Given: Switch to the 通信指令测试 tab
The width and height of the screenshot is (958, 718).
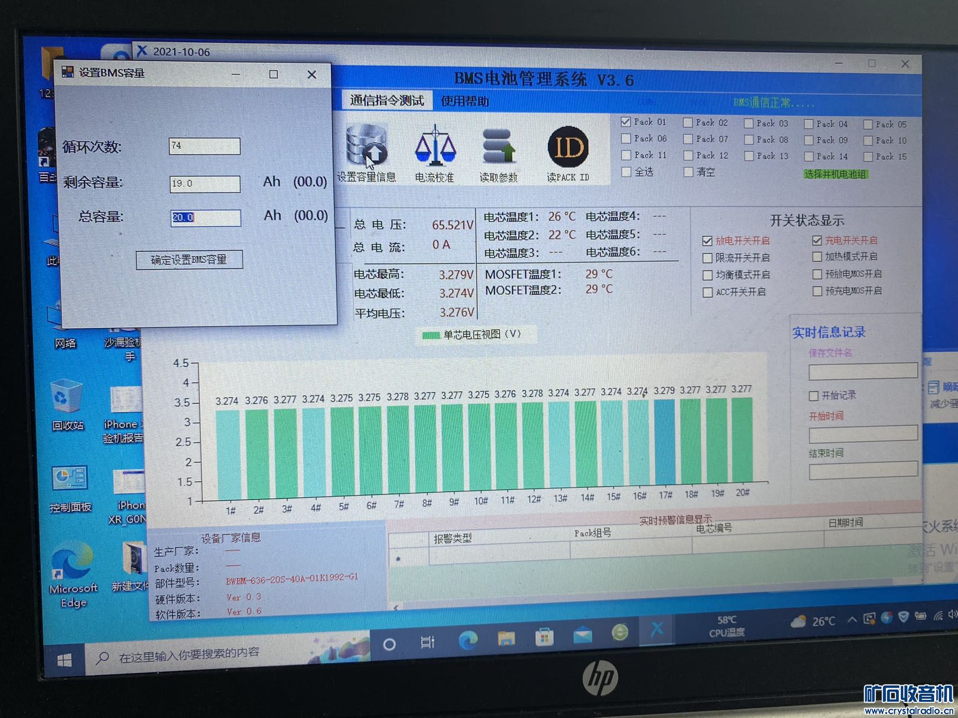Looking at the screenshot, I should (x=387, y=100).
